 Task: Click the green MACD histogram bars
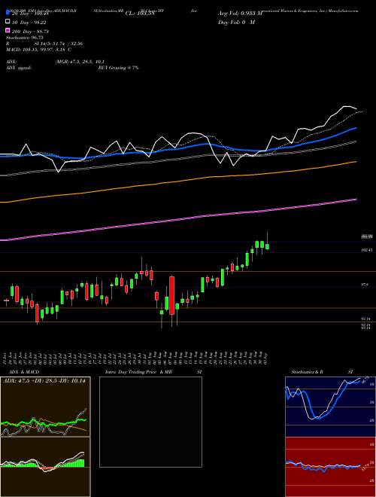click(70, 463)
